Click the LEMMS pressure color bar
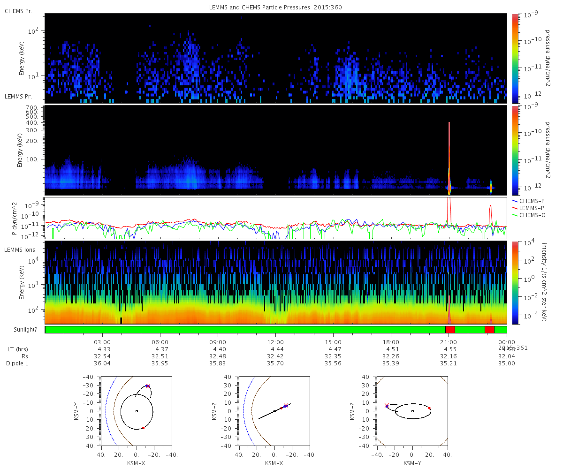Screen dimensions: 563x469 (x=515, y=150)
